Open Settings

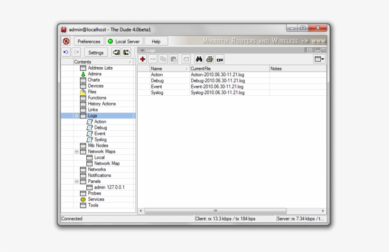pyautogui.click(x=96, y=53)
